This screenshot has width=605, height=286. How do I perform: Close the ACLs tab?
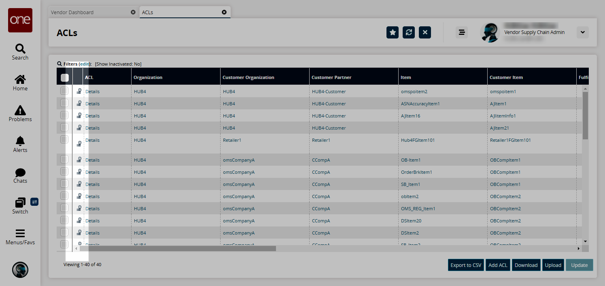point(224,12)
